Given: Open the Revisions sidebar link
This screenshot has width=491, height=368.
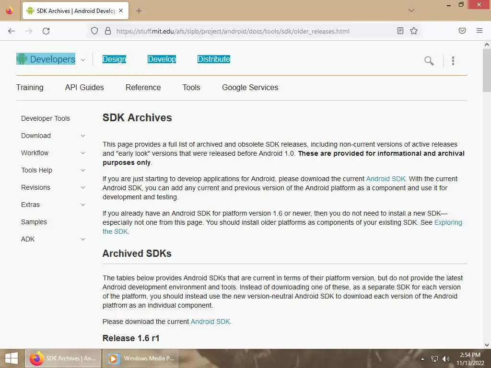Looking at the screenshot, I should 35,187.
